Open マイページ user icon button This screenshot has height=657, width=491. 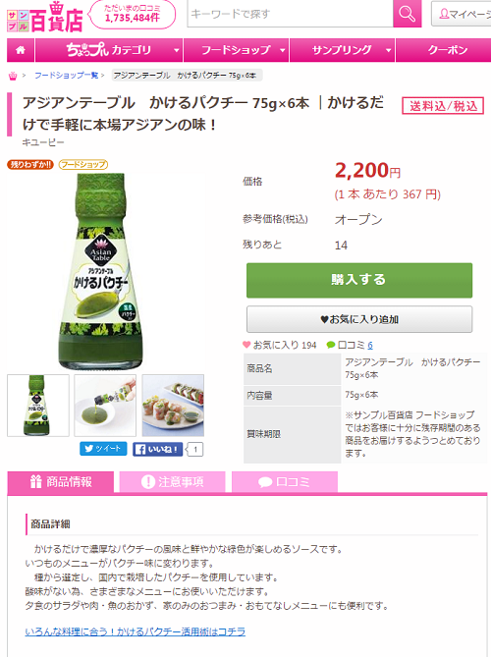coord(463,14)
